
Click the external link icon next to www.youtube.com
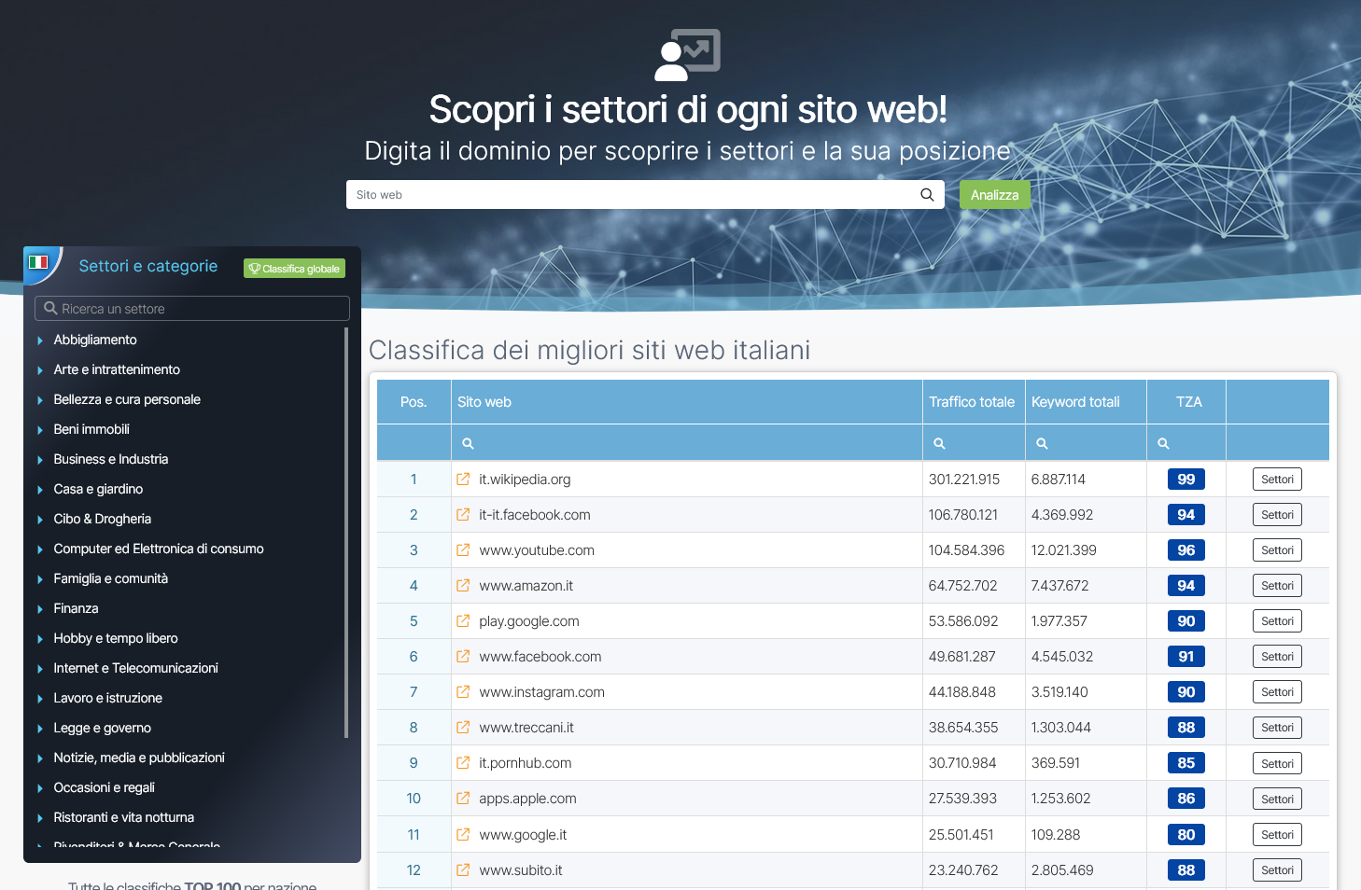pos(462,549)
